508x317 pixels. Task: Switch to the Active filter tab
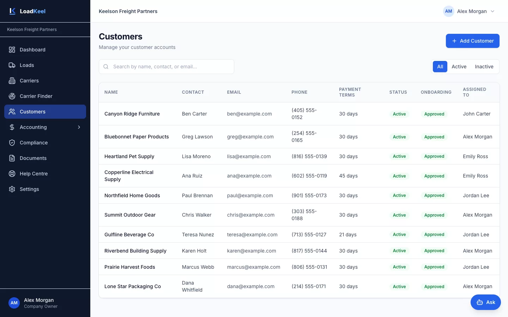tap(459, 67)
